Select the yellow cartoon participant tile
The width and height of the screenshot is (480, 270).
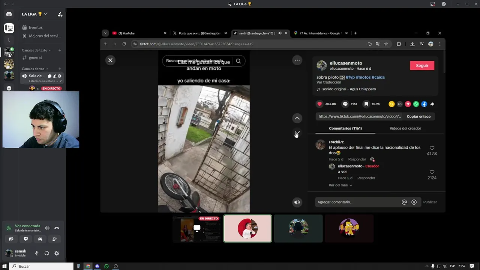click(349, 228)
